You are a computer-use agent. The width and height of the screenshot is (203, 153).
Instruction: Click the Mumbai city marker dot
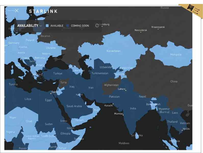tap(123, 115)
